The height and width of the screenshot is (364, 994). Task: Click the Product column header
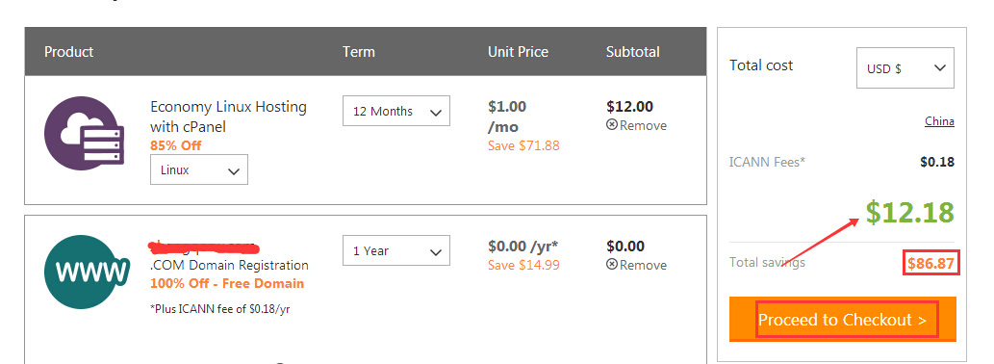point(68,51)
